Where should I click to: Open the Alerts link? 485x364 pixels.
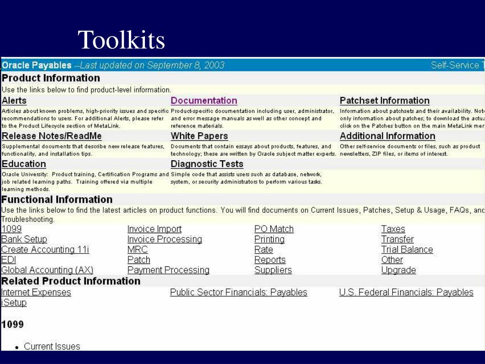pos(14,100)
